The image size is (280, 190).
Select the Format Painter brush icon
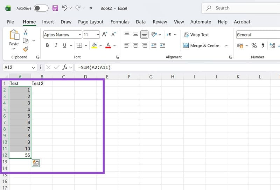click(26, 49)
